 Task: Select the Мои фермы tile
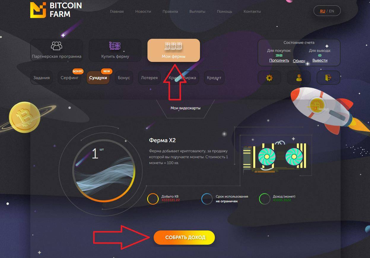[174, 50]
